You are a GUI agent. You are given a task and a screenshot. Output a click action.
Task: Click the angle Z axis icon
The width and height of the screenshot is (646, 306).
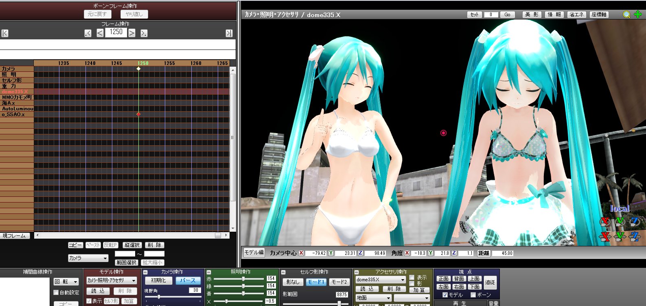click(x=454, y=253)
